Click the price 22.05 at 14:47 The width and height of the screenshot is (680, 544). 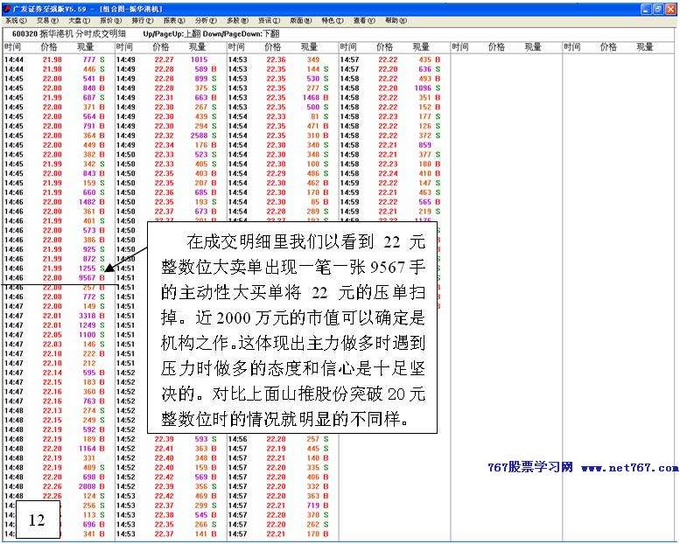pos(53,335)
